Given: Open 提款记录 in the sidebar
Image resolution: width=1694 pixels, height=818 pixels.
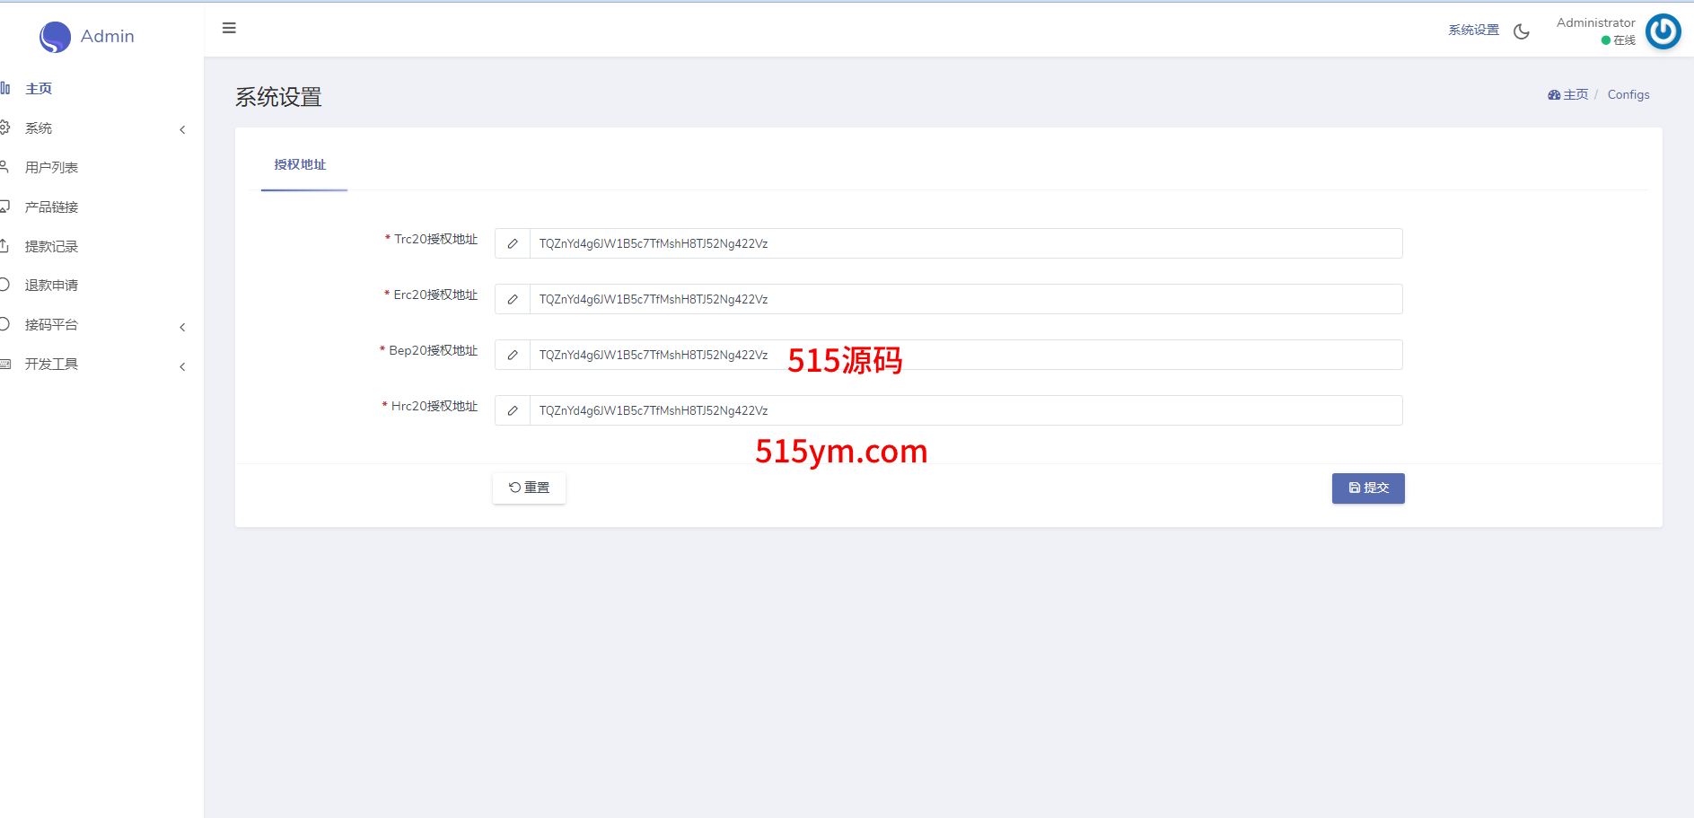Looking at the screenshot, I should click(x=51, y=247).
